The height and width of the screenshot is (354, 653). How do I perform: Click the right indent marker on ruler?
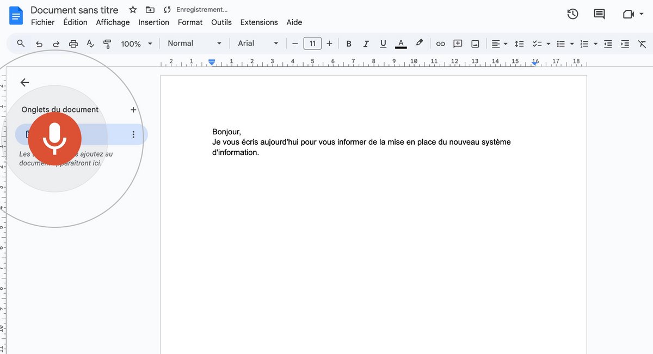535,63
